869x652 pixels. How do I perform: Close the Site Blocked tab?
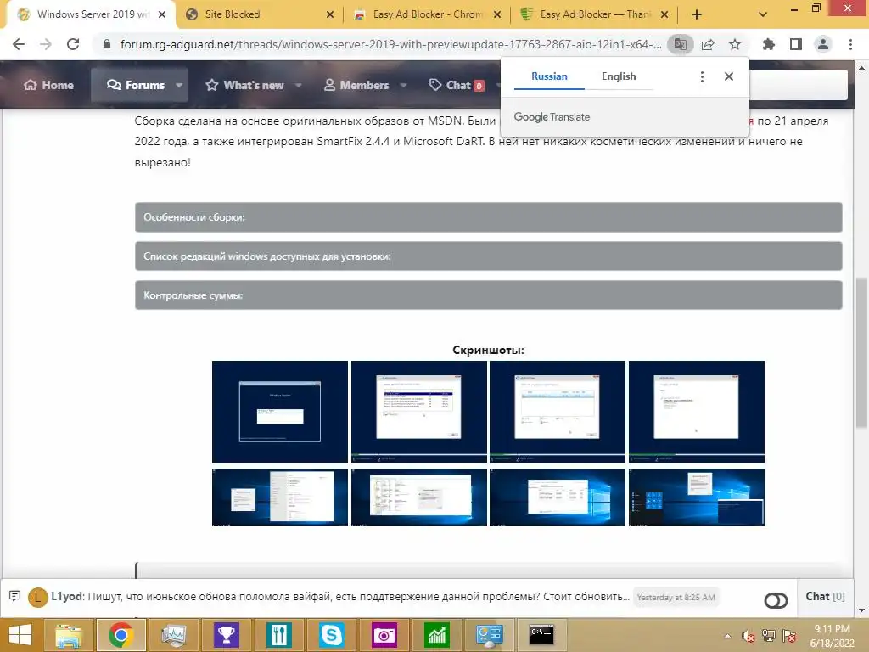tap(330, 14)
